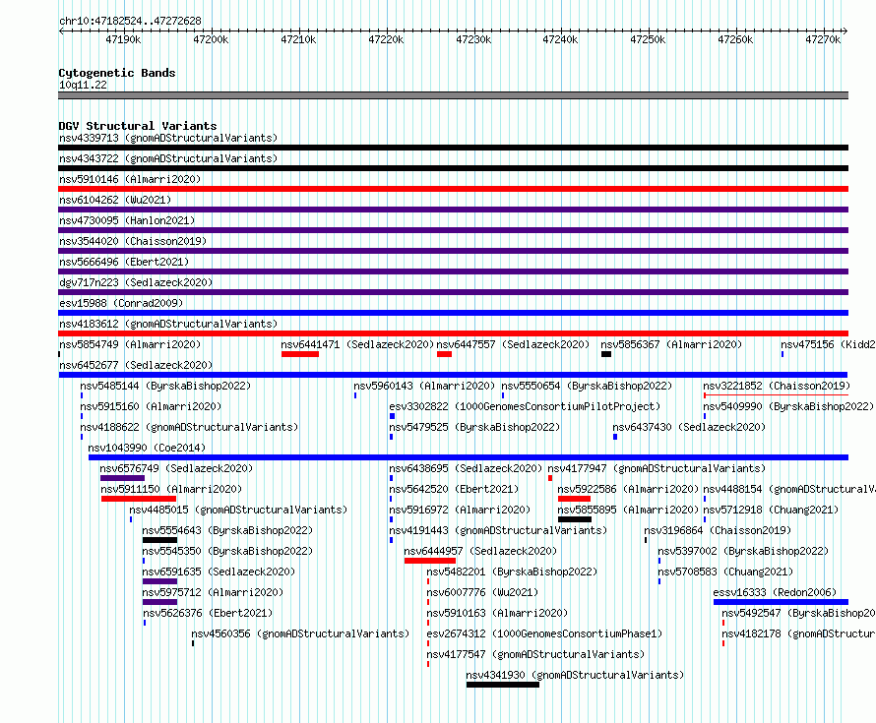Open nsv4177947 gnomAD label
Screen dimensions: 876x723
(x=657, y=468)
